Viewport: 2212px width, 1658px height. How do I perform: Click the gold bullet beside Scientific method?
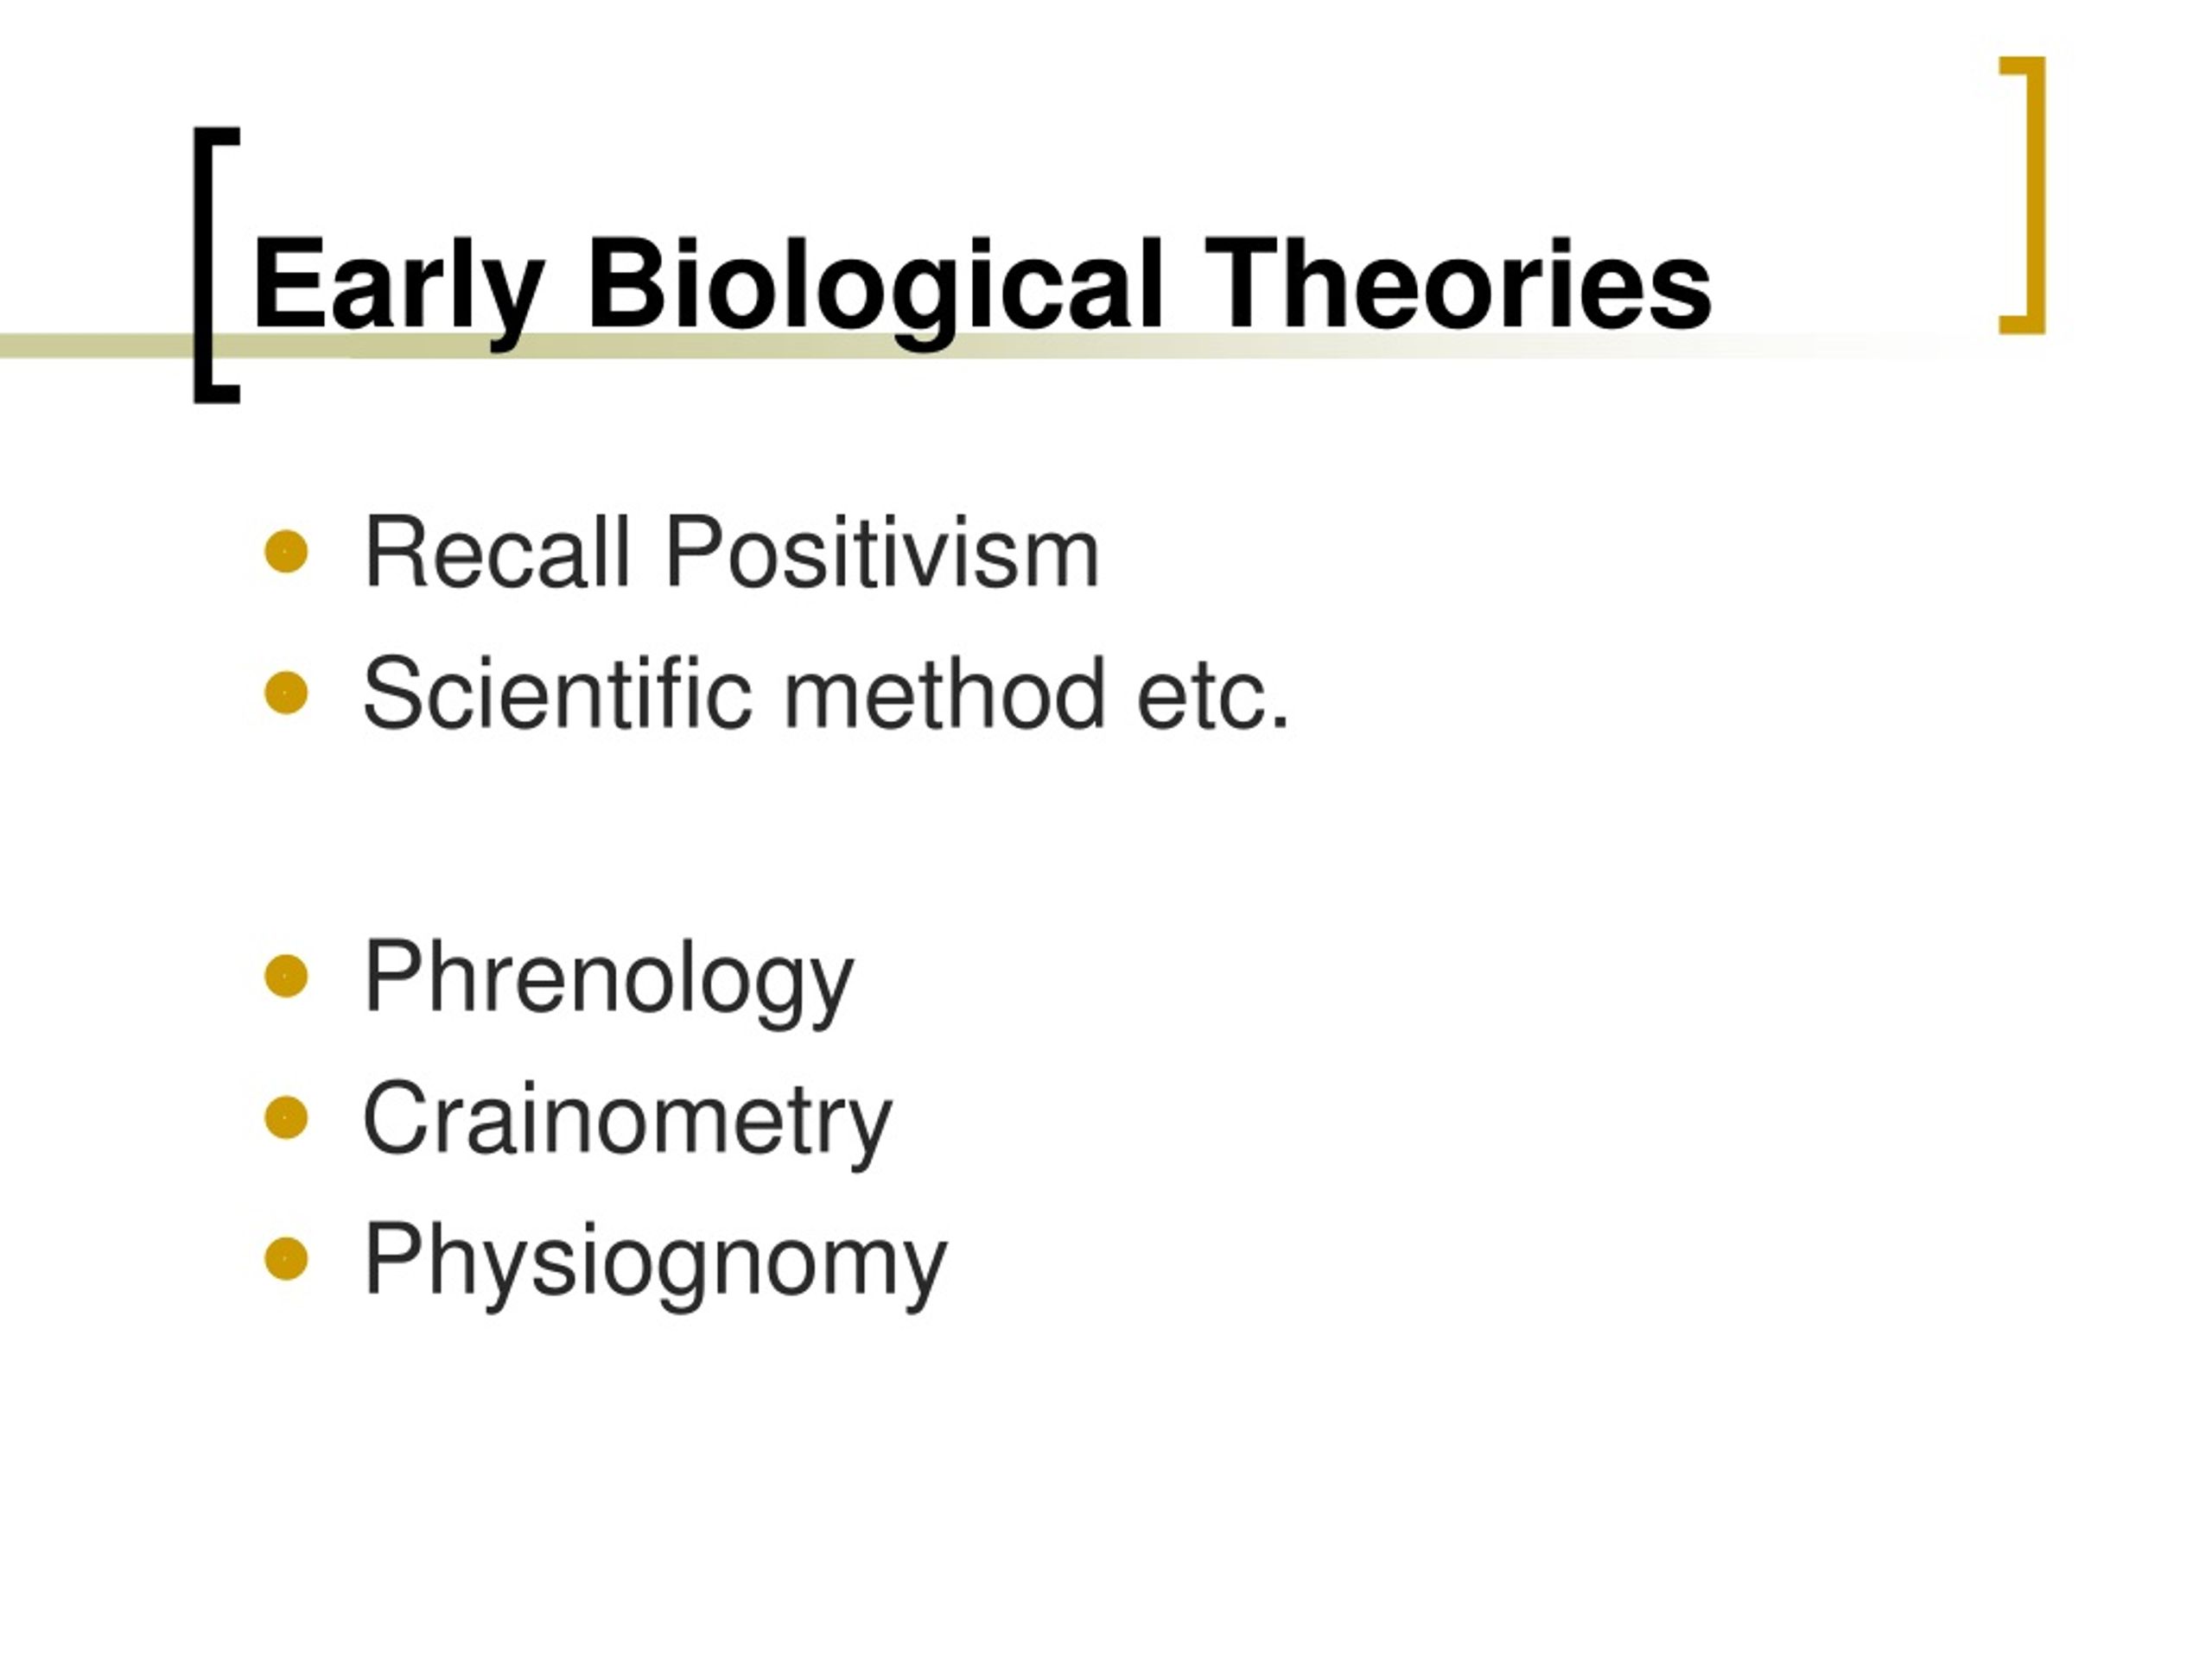point(286,693)
